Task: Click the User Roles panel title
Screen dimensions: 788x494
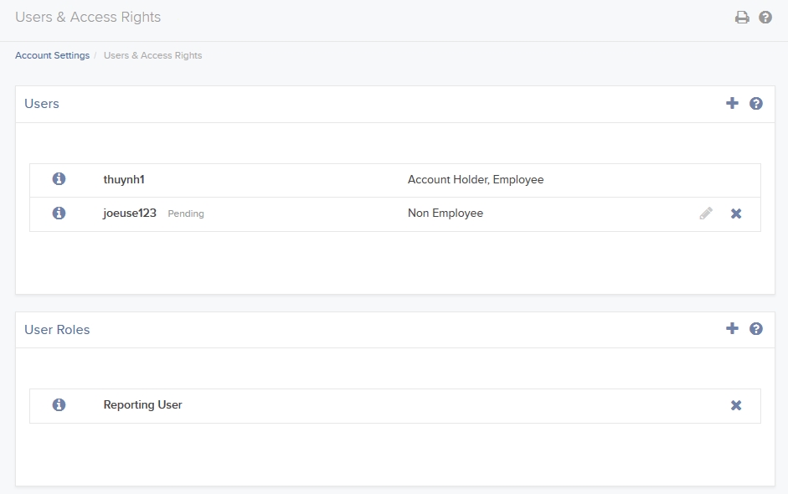Action: 57,329
